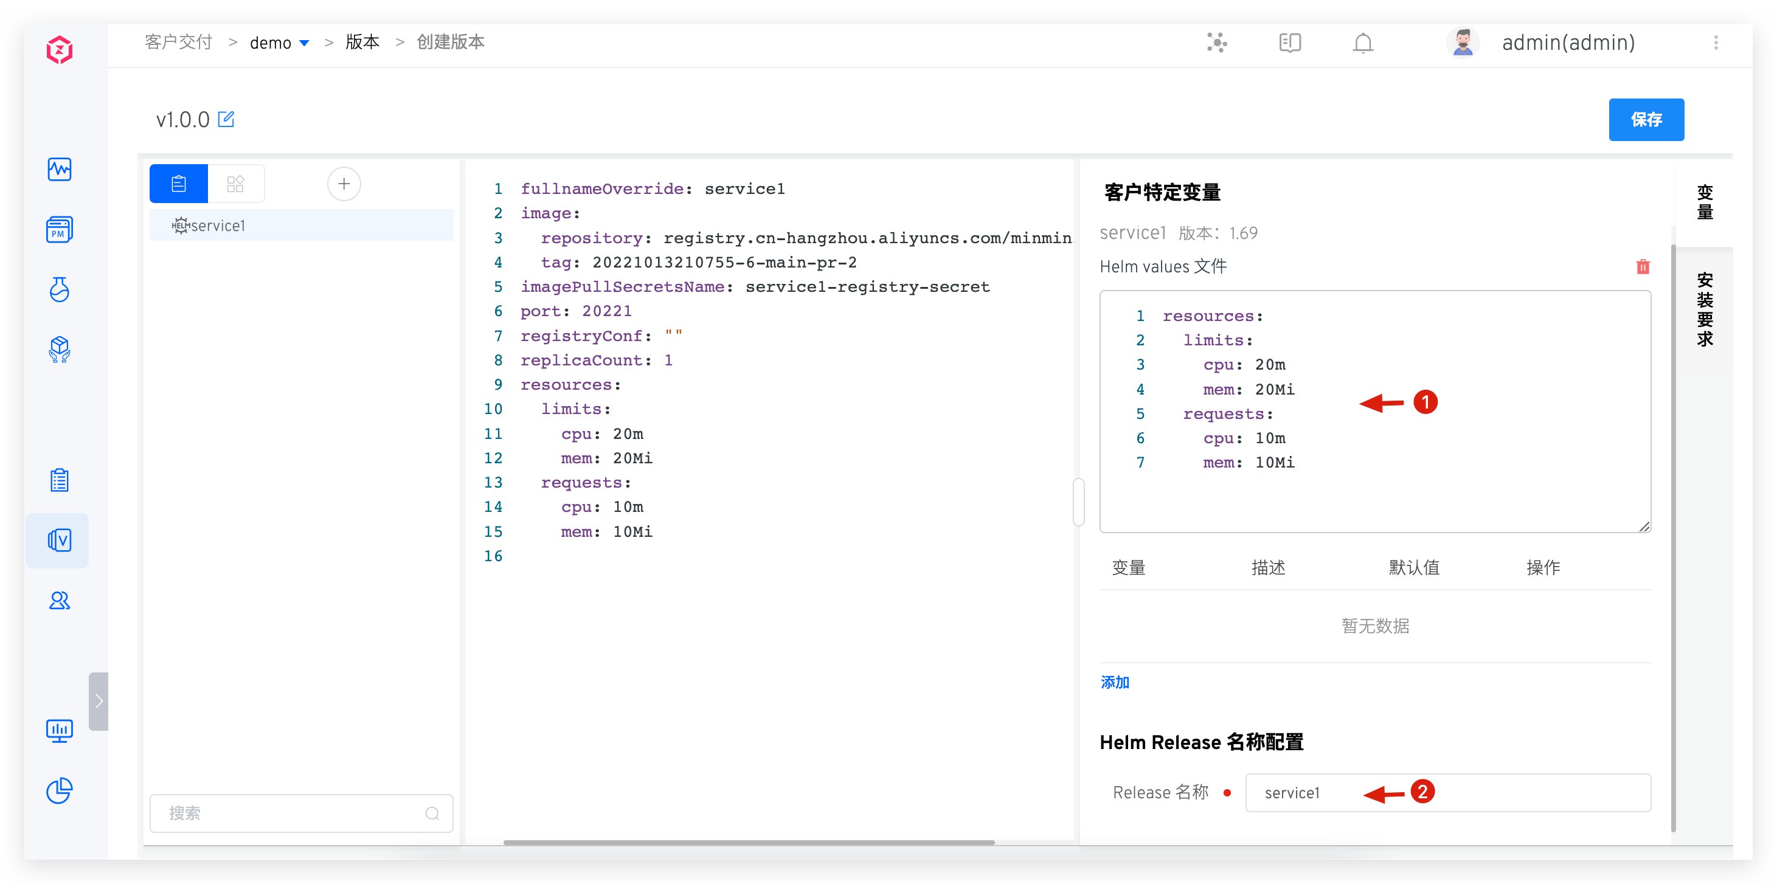Switch to the 安装要求 side tab
The image size is (1777, 884).
click(x=1705, y=309)
